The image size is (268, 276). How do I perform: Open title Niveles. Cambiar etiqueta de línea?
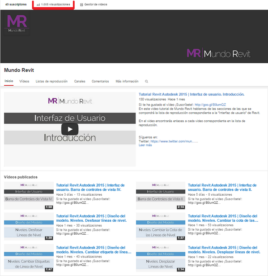[x=94, y=250]
